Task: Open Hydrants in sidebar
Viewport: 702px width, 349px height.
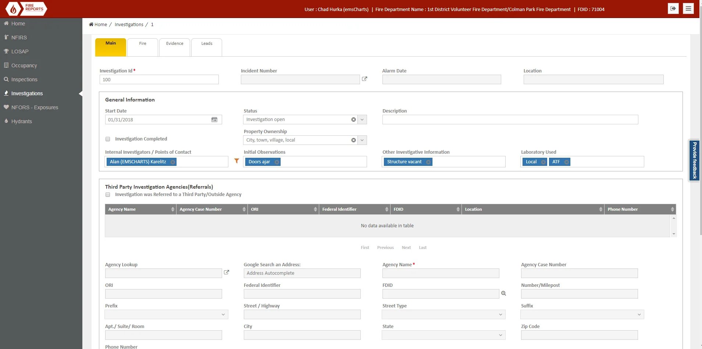Action: [21, 121]
